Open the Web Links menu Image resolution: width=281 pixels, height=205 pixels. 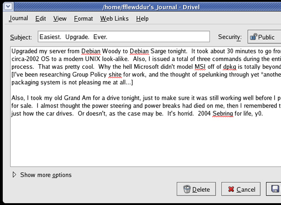pyautogui.click(x=114, y=18)
